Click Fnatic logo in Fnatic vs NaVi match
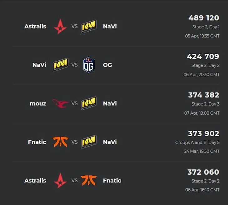228x205 pixels. (x=60, y=142)
